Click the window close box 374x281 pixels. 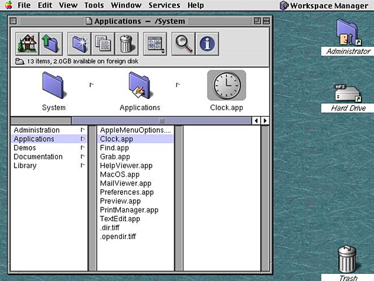13,21
